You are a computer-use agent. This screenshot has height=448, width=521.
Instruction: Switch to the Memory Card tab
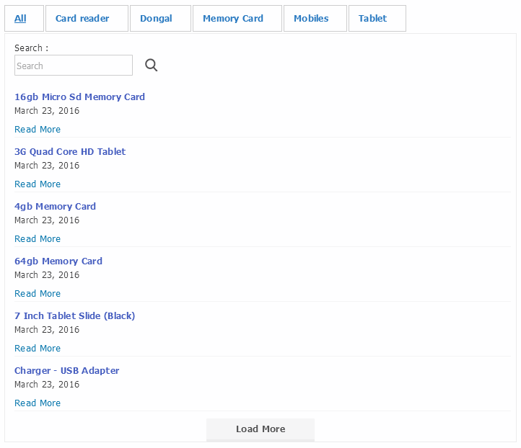coord(232,19)
